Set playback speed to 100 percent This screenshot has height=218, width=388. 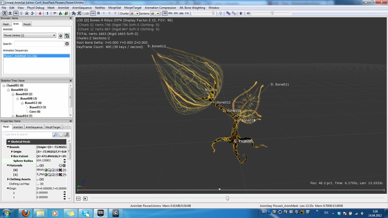pyautogui.click(x=165, y=13)
